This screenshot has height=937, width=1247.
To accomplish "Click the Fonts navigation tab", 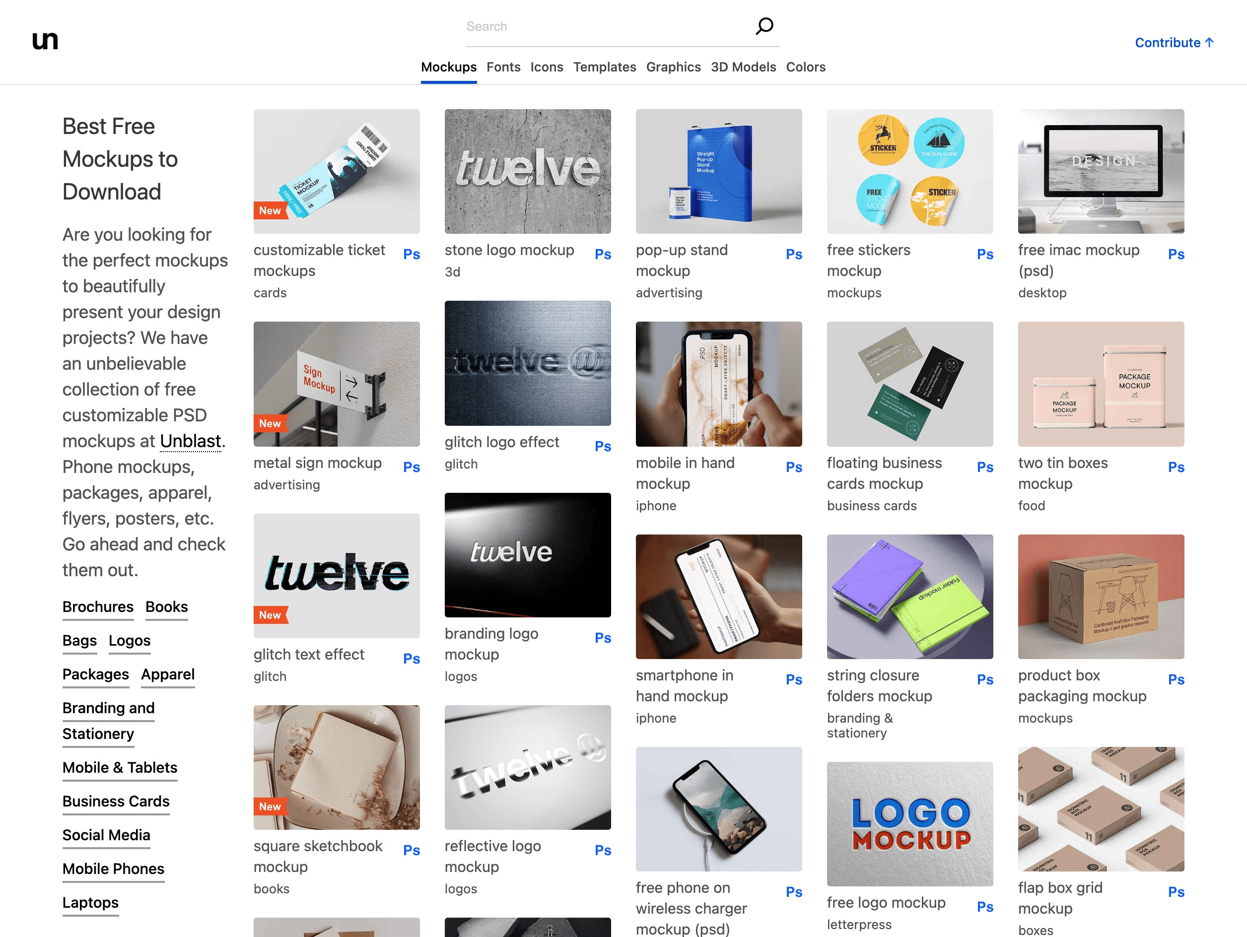I will pyautogui.click(x=504, y=67).
